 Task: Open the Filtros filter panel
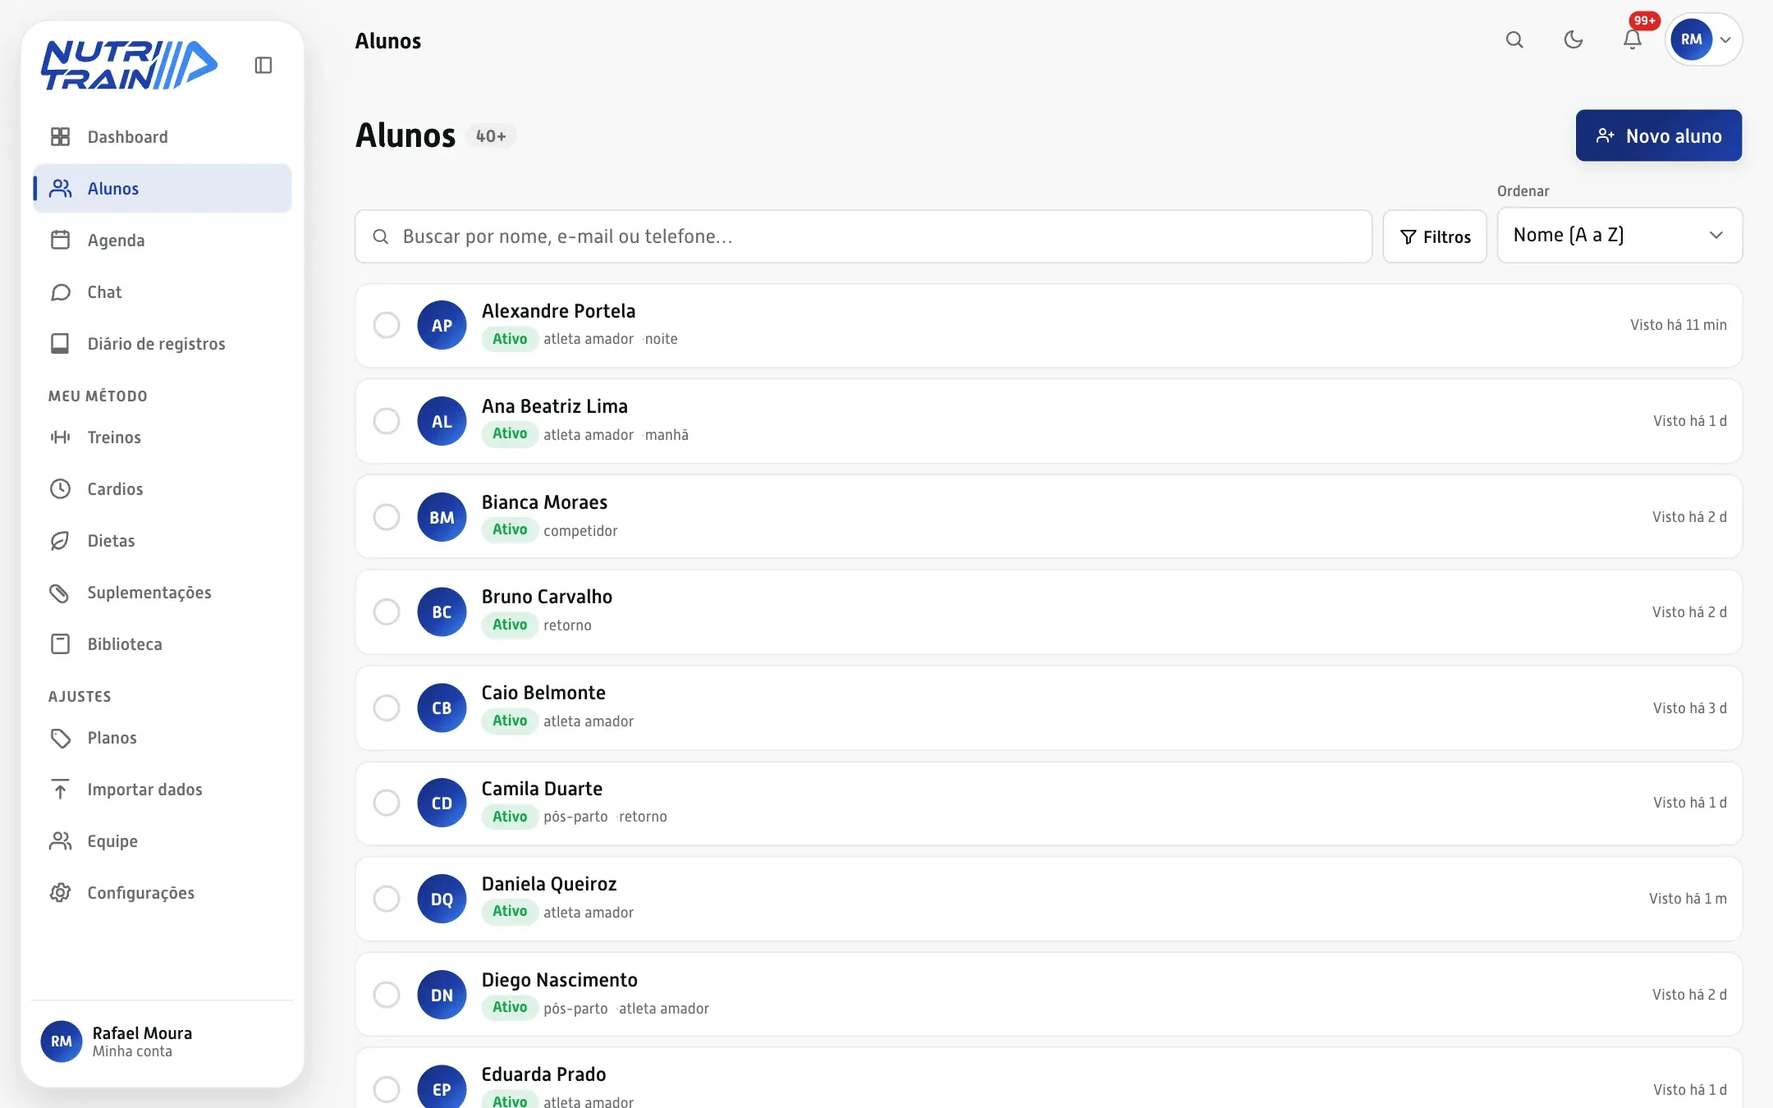(1435, 236)
